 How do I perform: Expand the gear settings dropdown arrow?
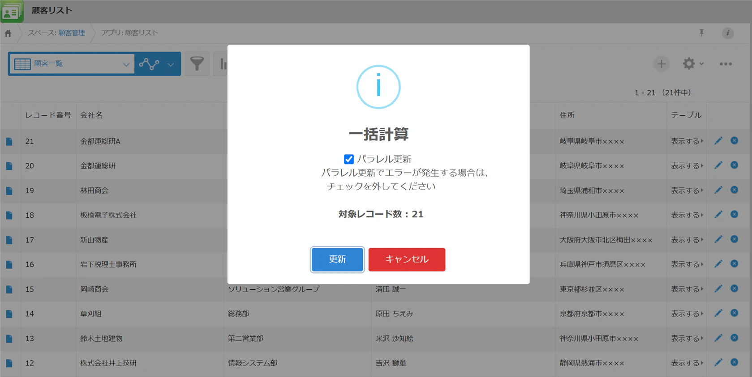[701, 64]
